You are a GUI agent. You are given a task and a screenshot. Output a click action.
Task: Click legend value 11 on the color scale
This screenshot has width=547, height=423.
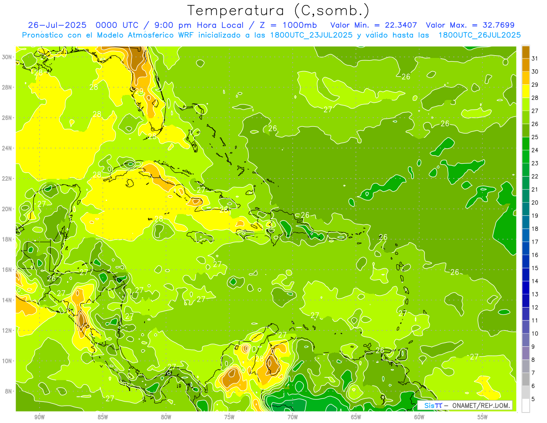pos(535,320)
